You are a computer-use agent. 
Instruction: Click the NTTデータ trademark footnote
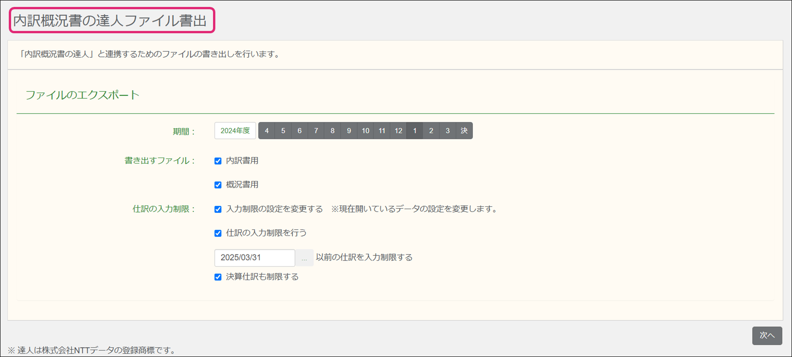[x=92, y=350]
